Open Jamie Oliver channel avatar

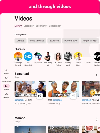[78, 56]
